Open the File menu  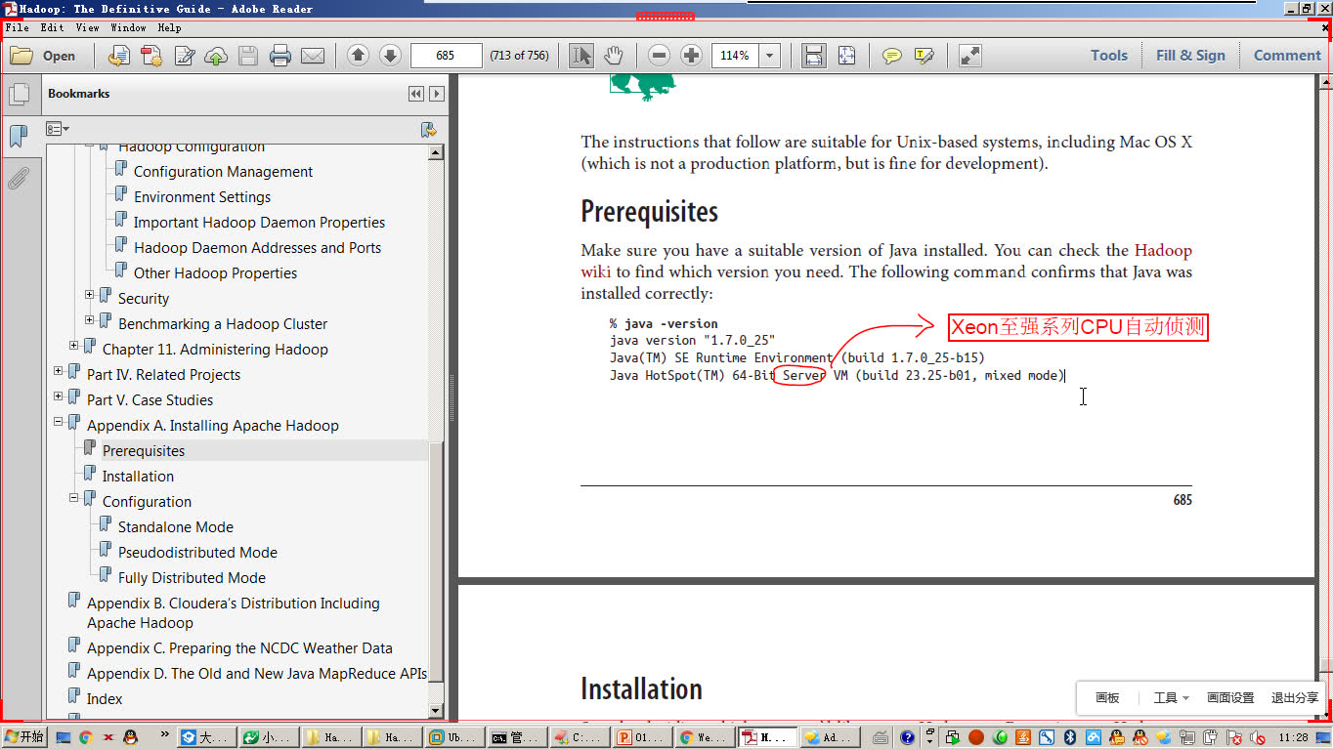point(18,28)
